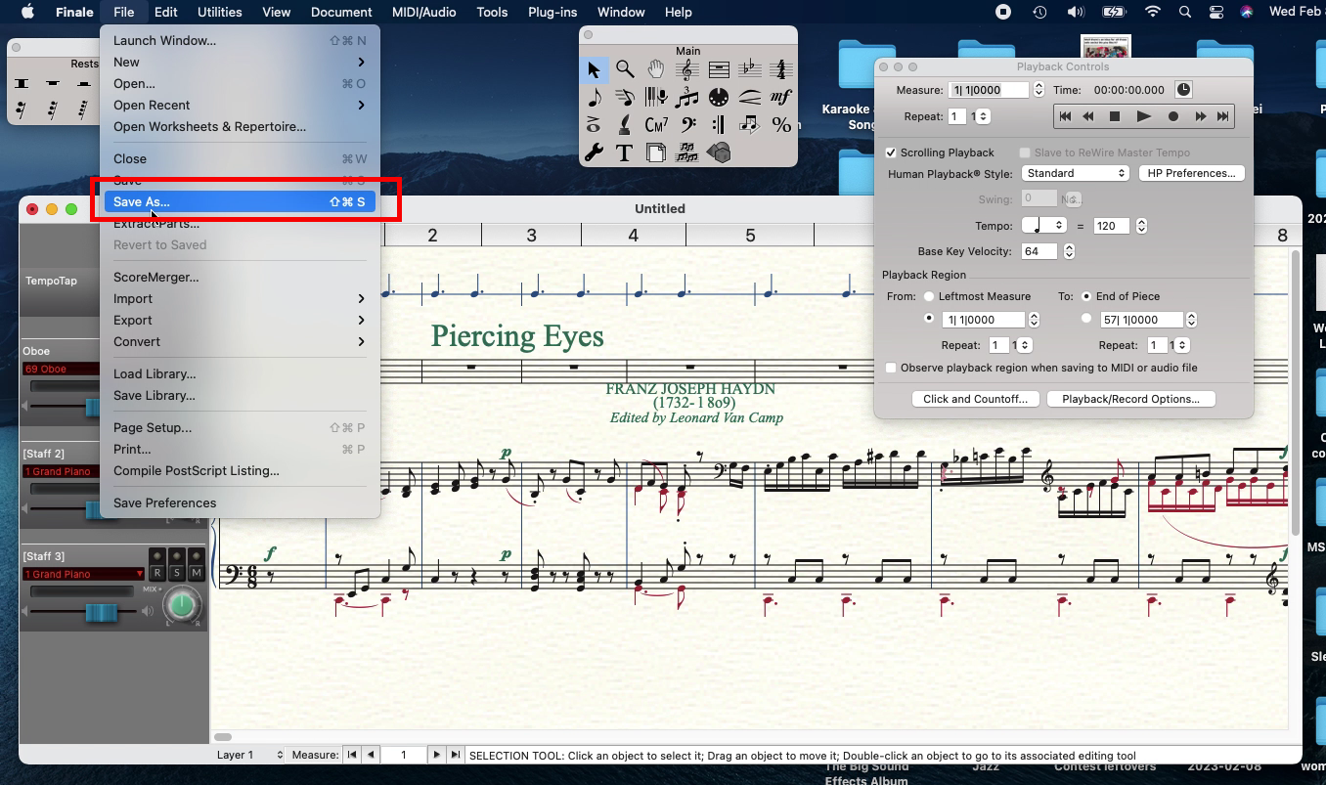Click the Staff 3 pan knob
The height and width of the screenshot is (785, 1326).
(x=182, y=605)
